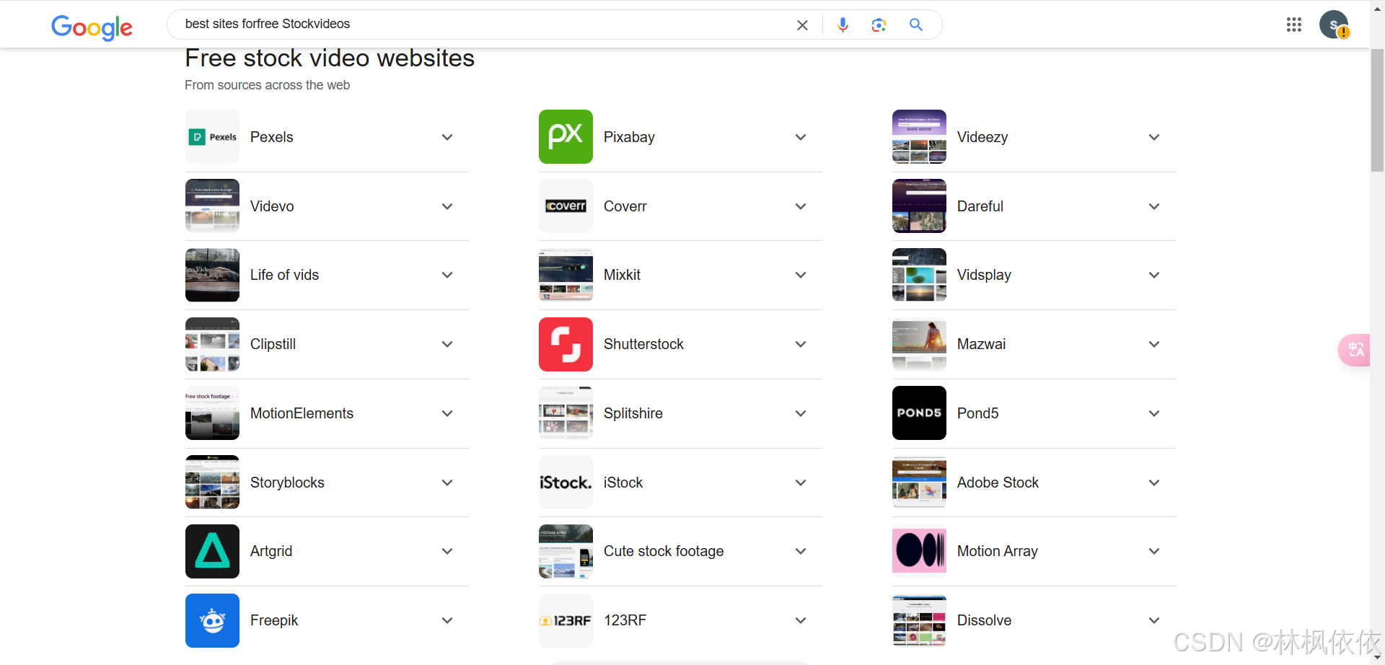Viewport: 1385px width, 665px height.
Task: Click the Artgrid triangle logo
Action: pyautogui.click(x=212, y=551)
